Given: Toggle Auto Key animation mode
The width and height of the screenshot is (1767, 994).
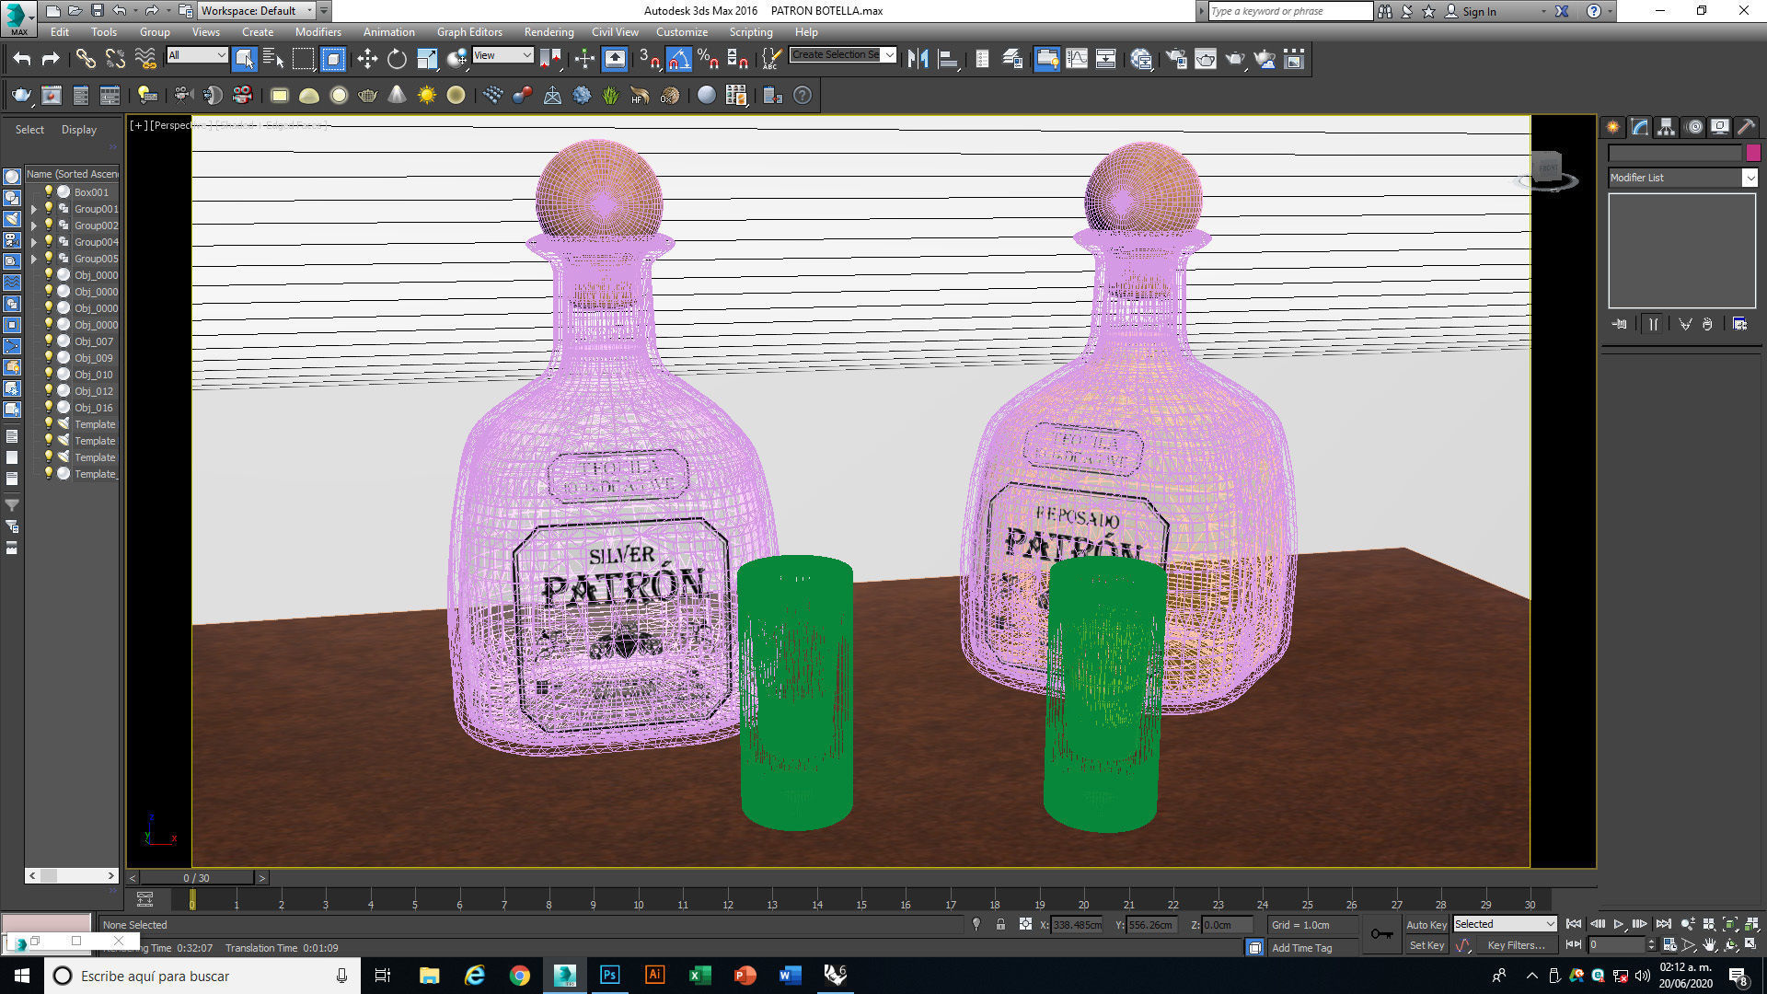Looking at the screenshot, I should click(x=1426, y=925).
